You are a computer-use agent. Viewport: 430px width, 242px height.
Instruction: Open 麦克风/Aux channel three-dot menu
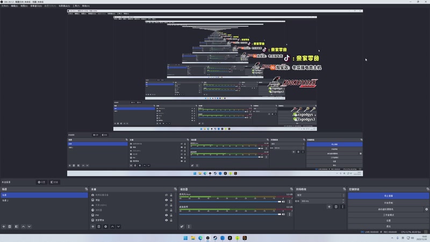point(289,202)
